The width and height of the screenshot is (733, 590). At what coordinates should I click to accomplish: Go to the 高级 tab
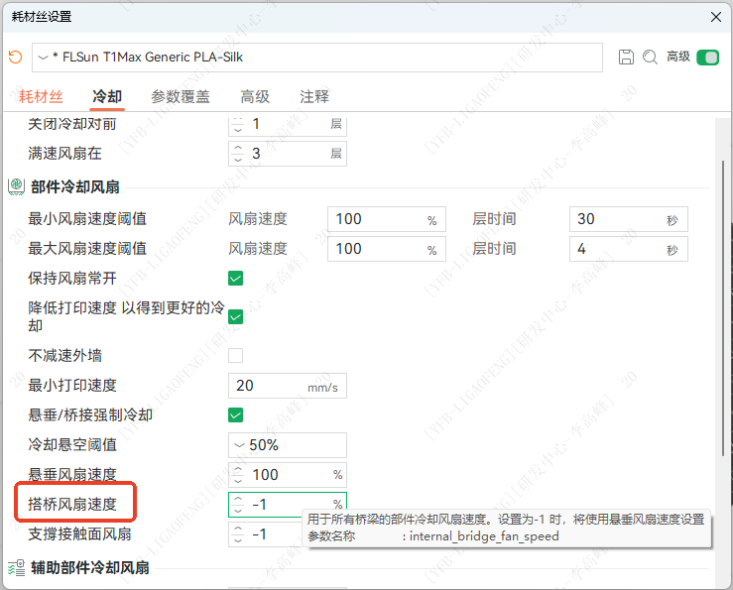(x=255, y=97)
